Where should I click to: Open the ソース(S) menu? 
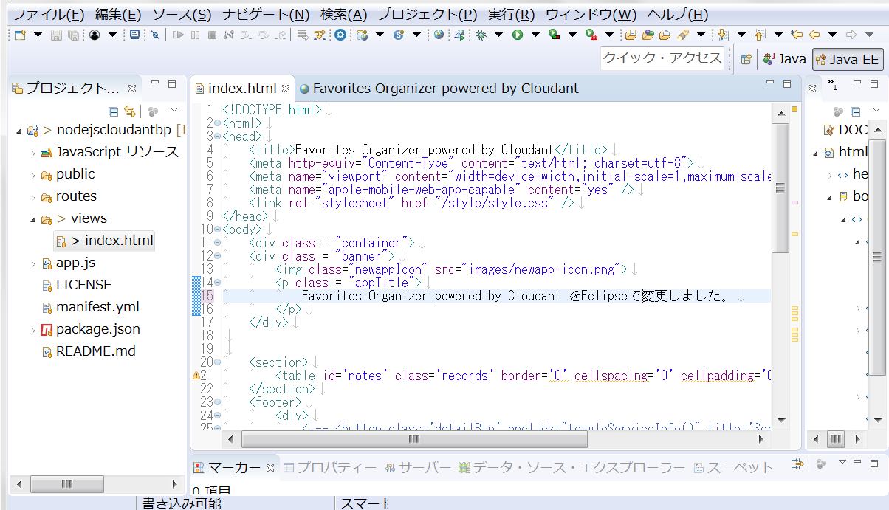[182, 15]
